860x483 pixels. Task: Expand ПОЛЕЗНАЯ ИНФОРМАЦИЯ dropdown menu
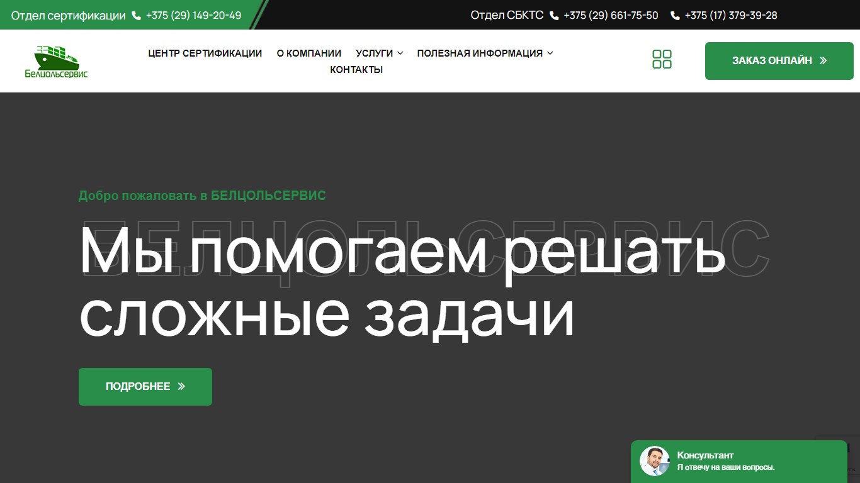click(485, 53)
